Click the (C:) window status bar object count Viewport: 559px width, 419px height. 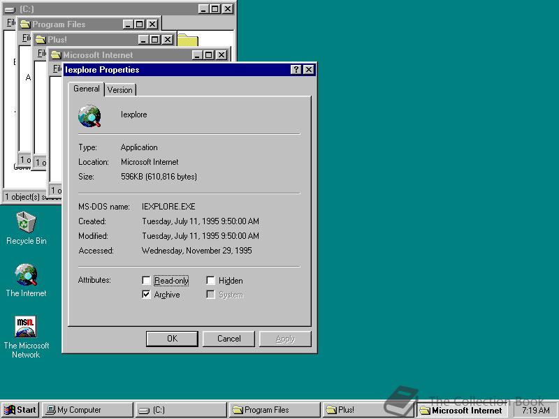[x=32, y=197]
